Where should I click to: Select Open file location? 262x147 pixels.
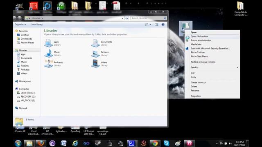tap(212, 36)
